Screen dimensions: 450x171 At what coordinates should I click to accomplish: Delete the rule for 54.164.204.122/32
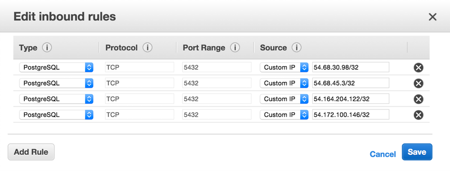(418, 99)
